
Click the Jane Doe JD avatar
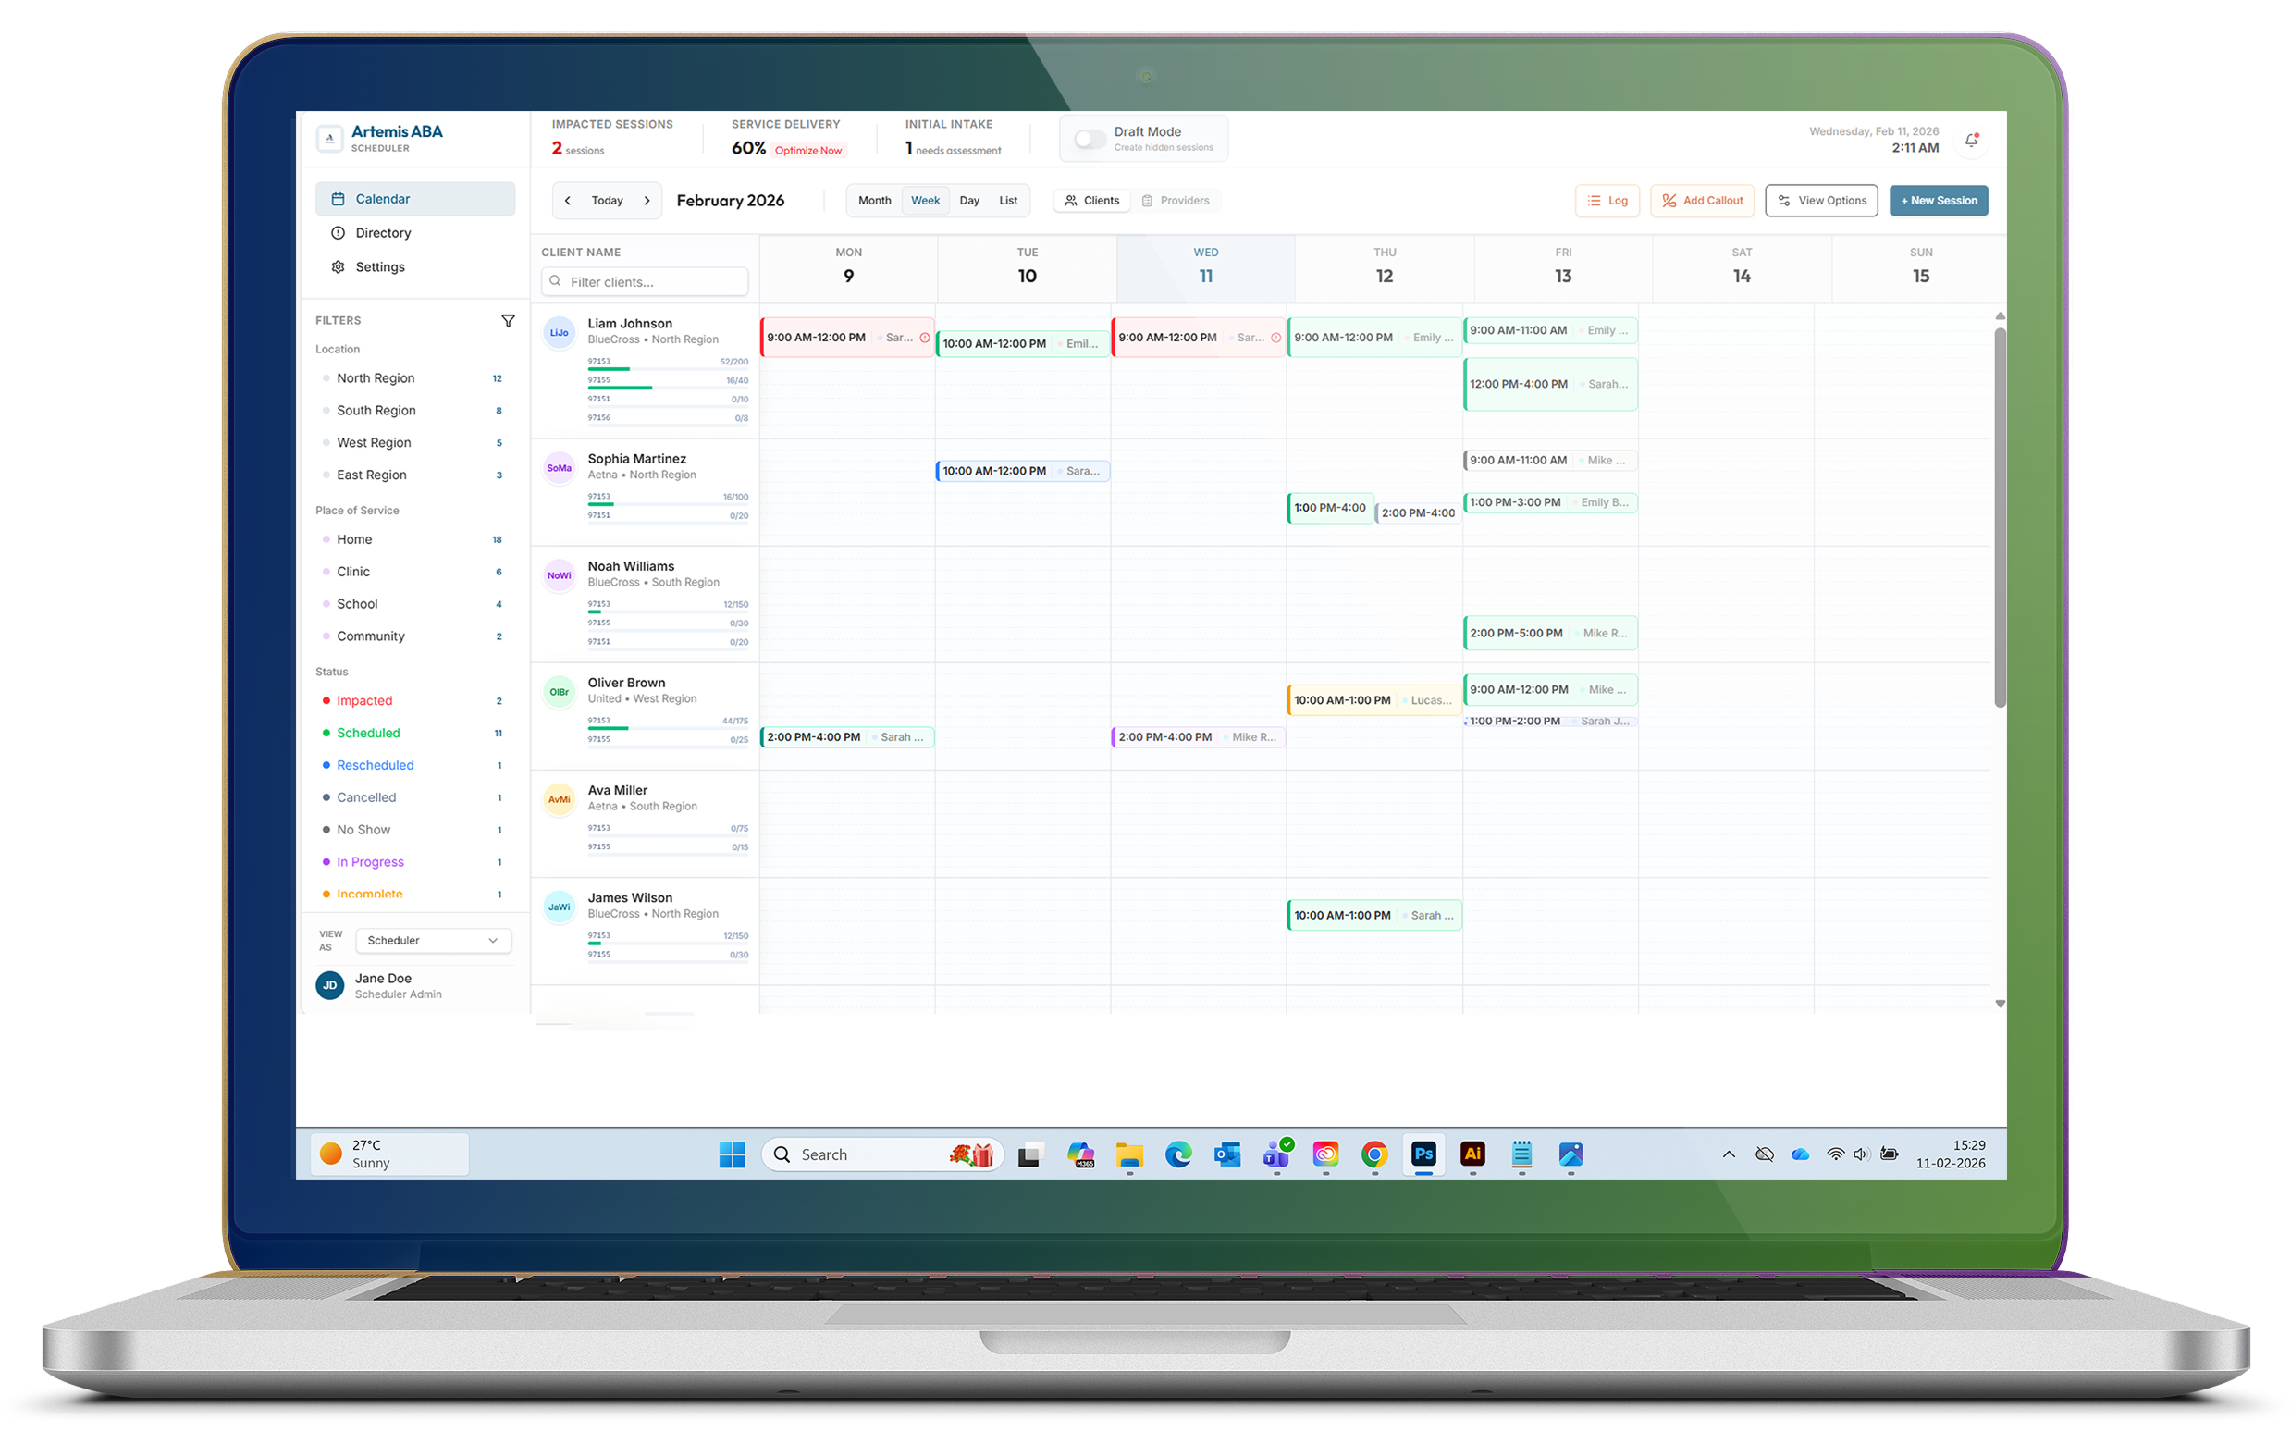(329, 985)
